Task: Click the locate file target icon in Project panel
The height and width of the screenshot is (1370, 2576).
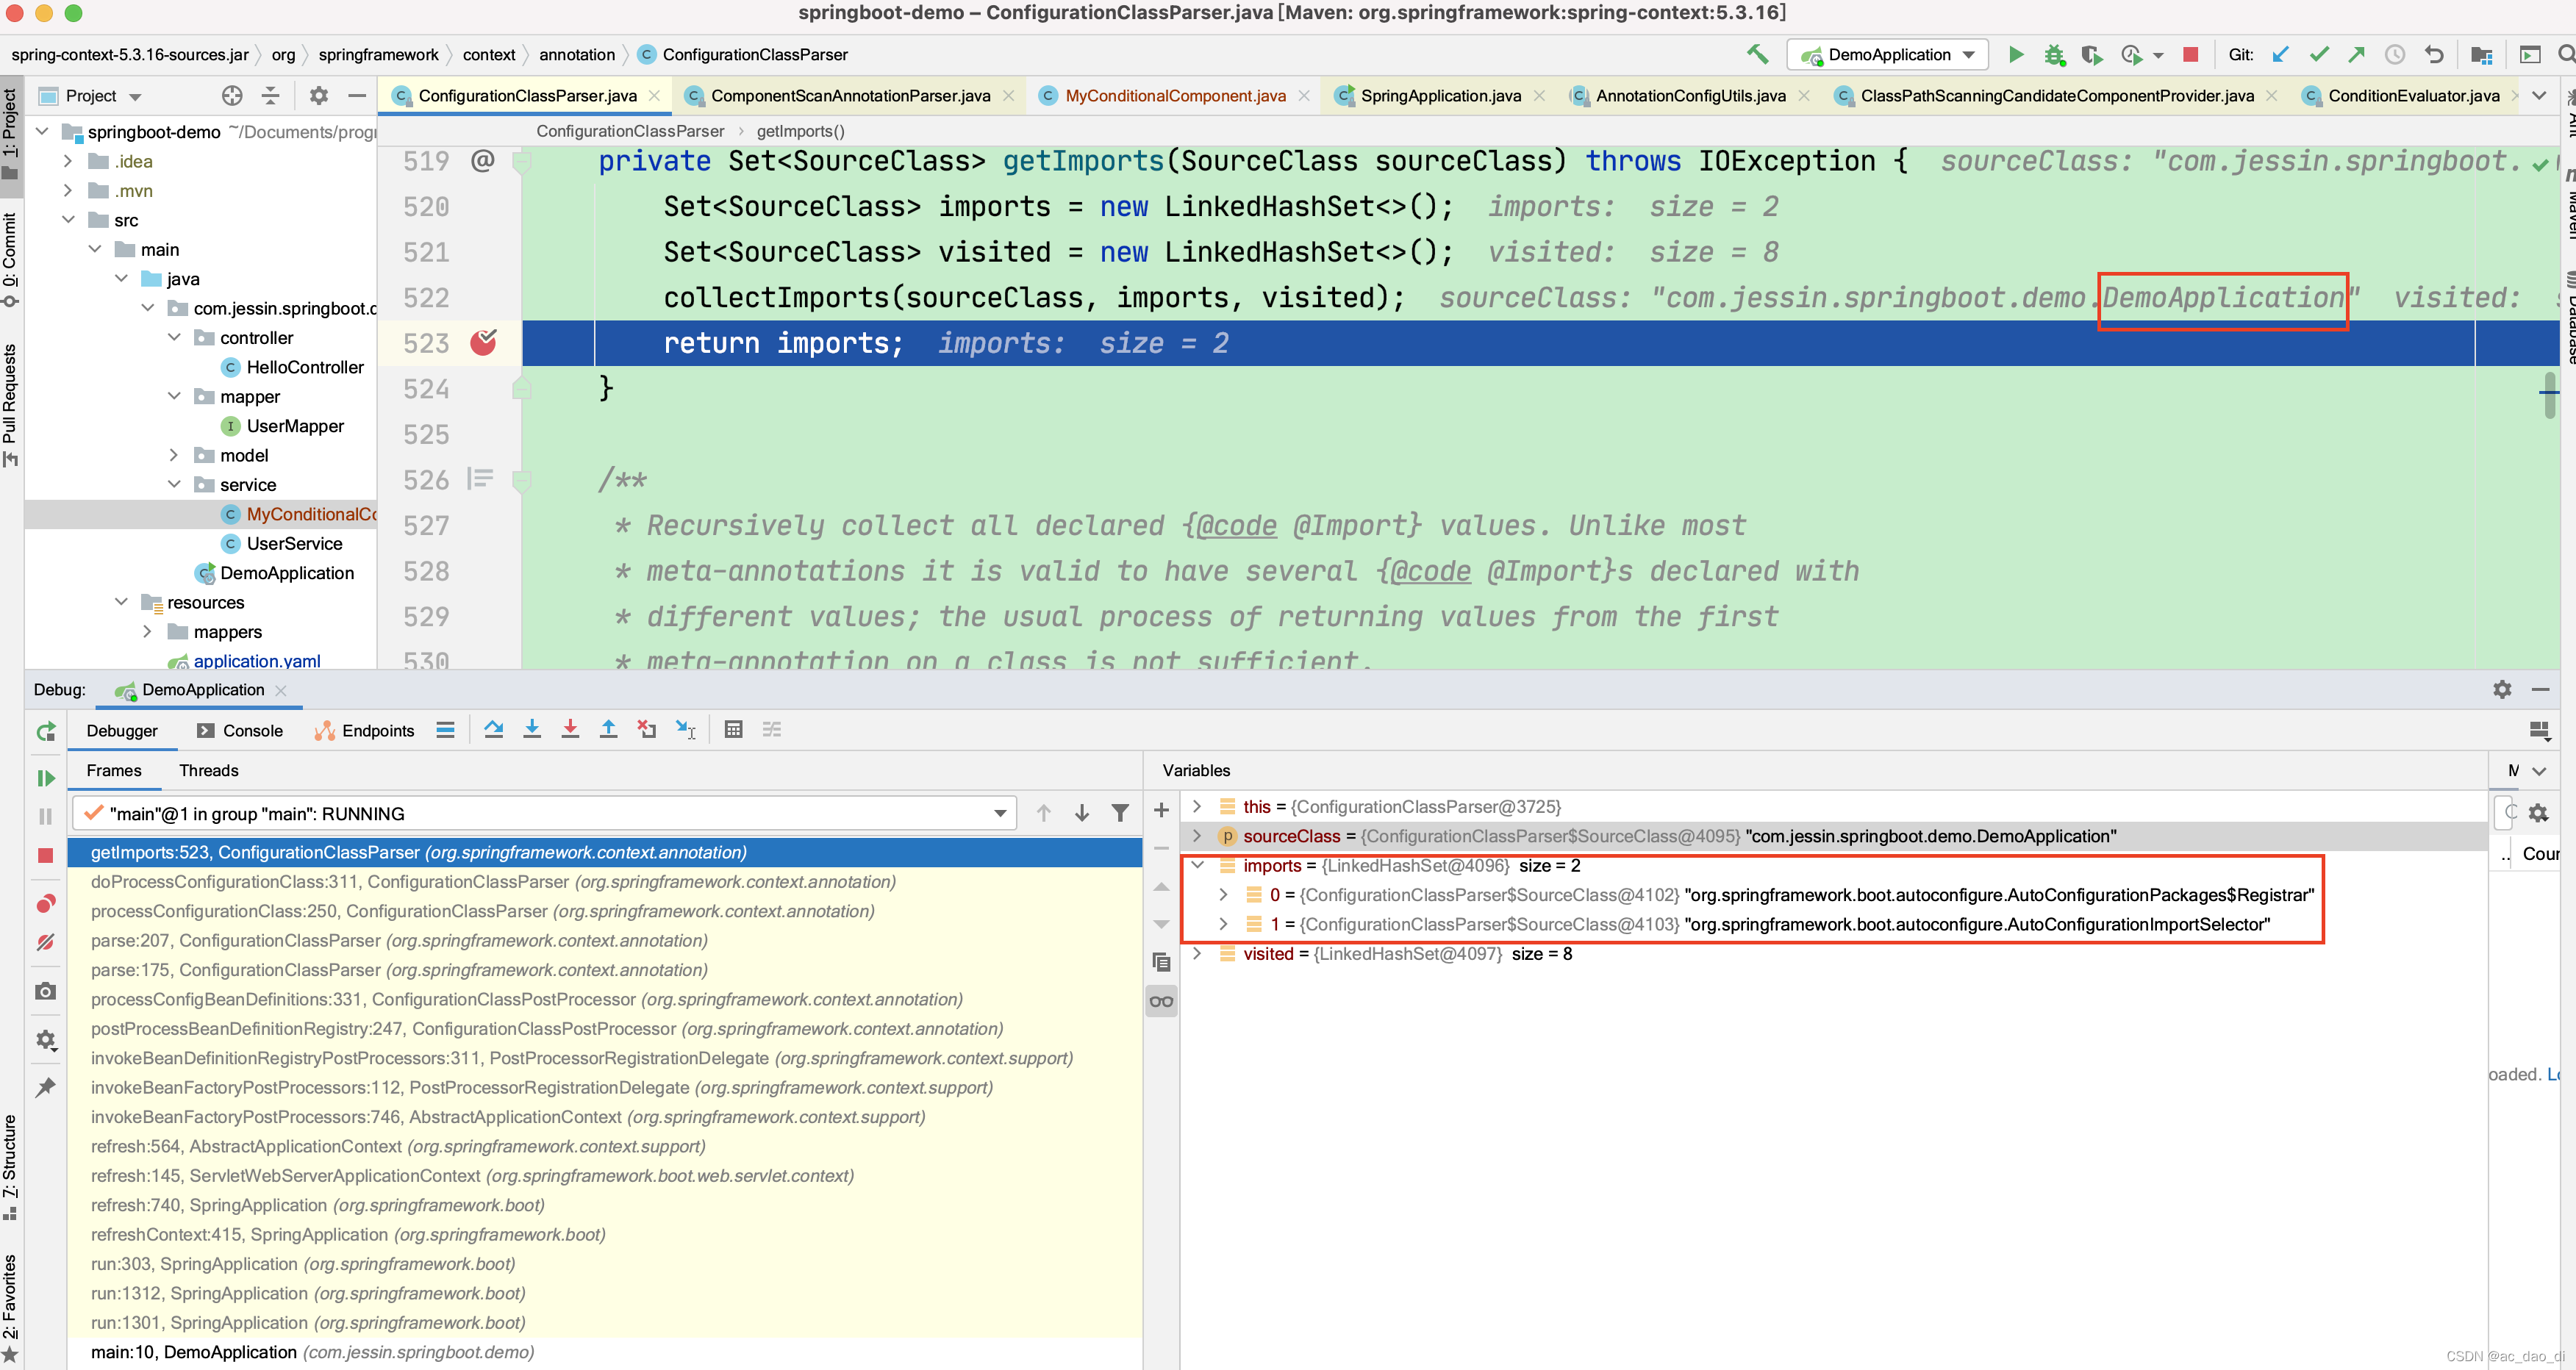Action: [x=232, y=95]
